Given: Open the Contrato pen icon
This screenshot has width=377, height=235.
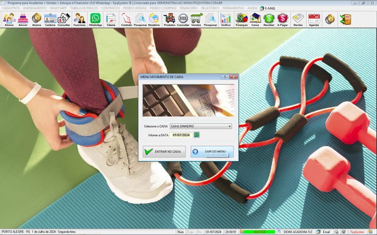Looking at the screenshot, I should click(126, 20).
